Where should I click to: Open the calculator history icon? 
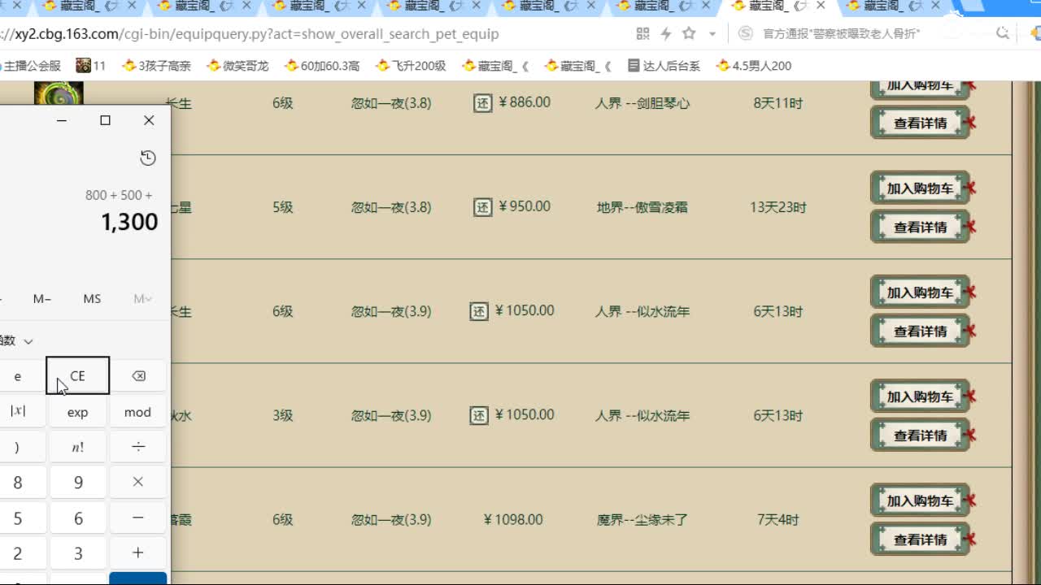(x=147, y=158)
